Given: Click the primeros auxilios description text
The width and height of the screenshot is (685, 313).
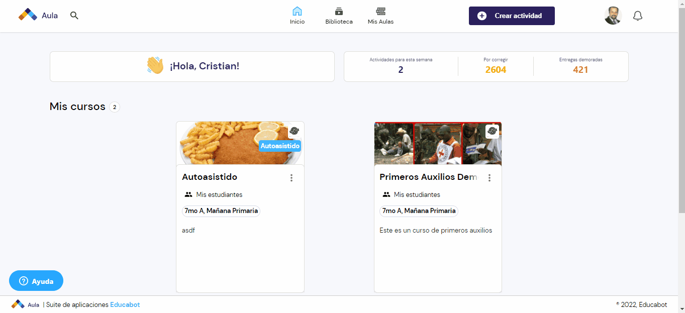Looking at the screenshot, I should coord(436,231).
